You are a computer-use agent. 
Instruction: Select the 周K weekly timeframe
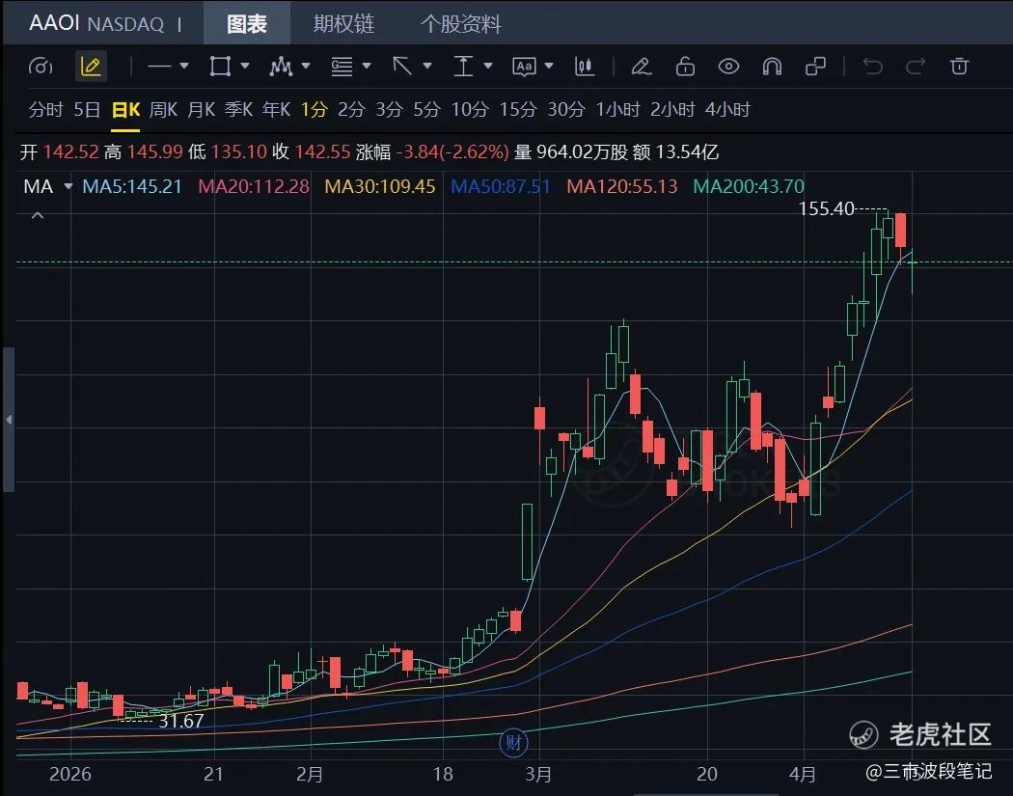163,109
